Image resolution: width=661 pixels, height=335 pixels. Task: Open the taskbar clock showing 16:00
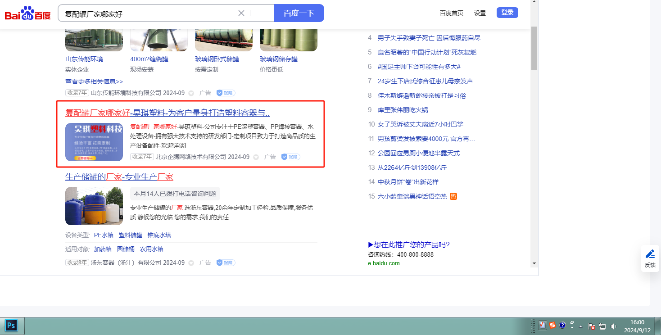637,326
